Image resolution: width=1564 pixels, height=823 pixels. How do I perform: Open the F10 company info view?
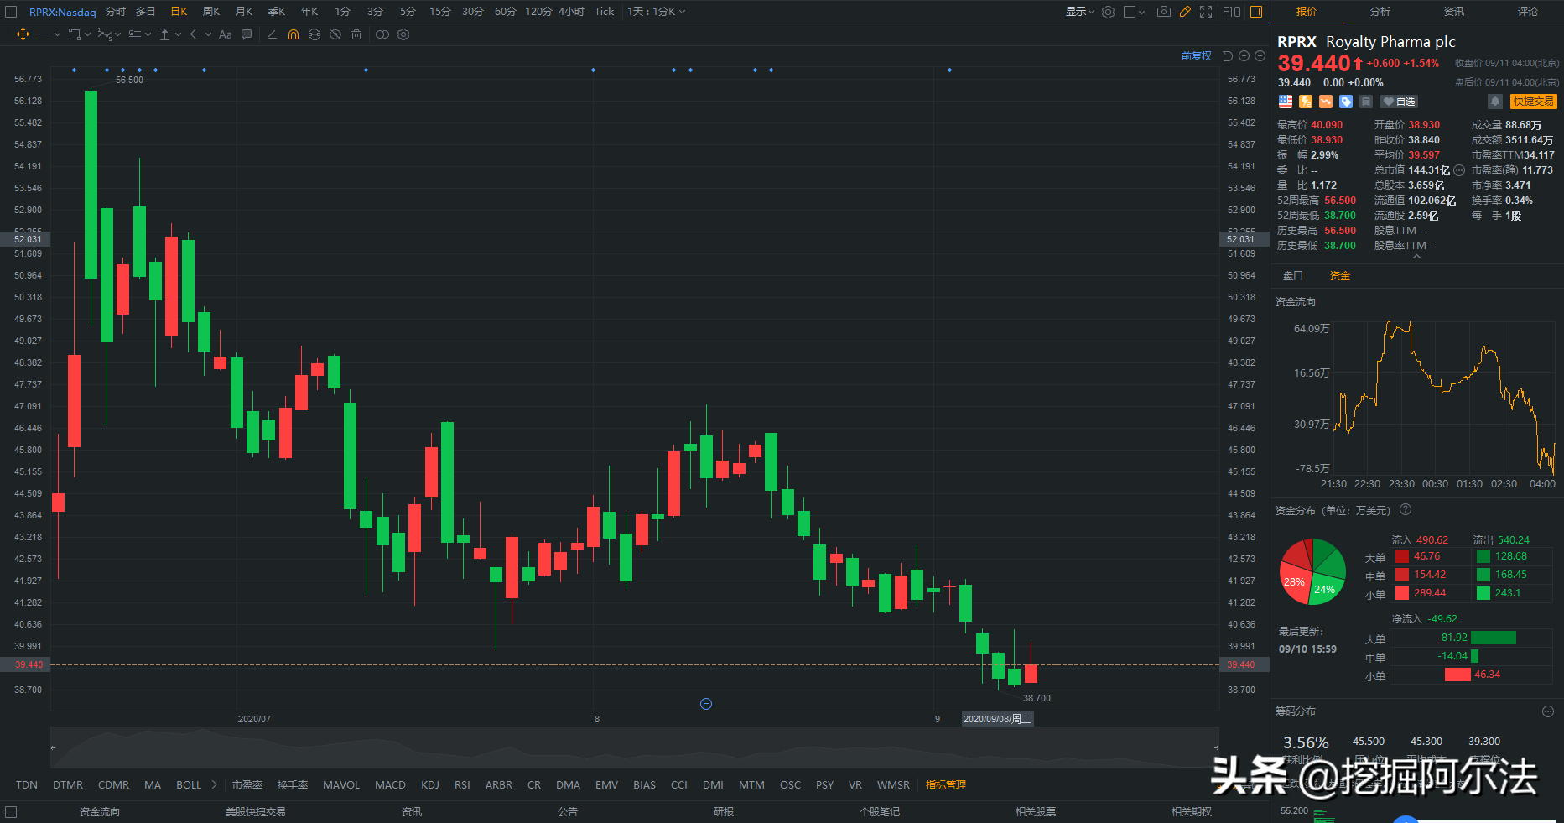tap(1231, 12)
